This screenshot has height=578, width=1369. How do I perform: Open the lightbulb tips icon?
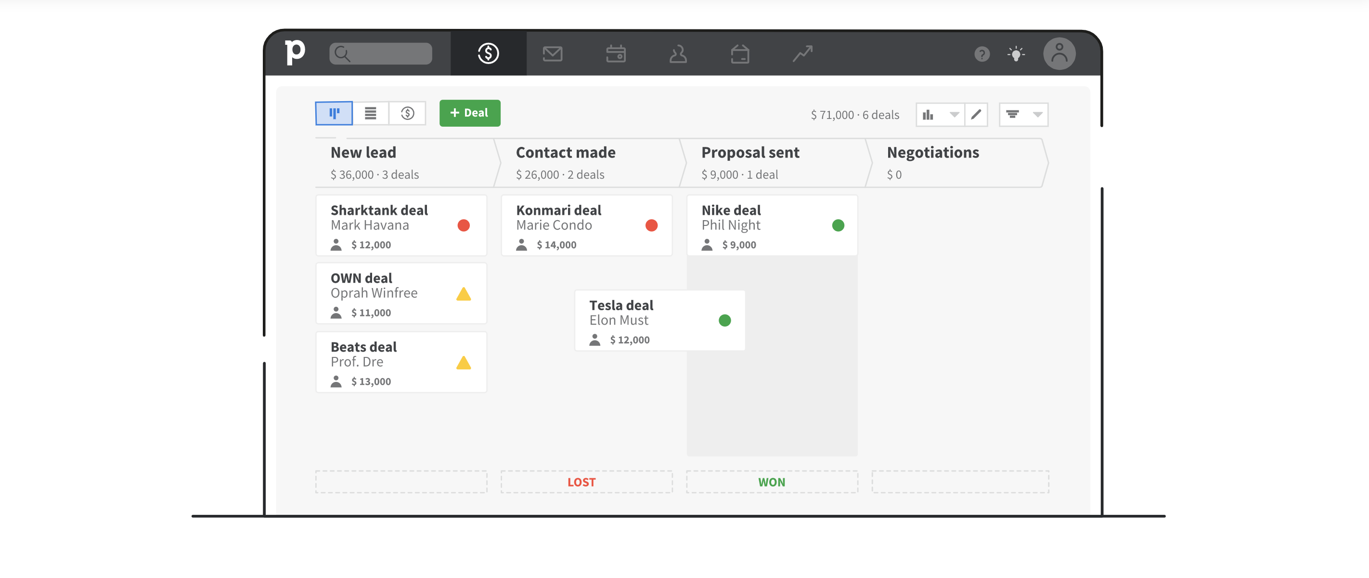1016,53
